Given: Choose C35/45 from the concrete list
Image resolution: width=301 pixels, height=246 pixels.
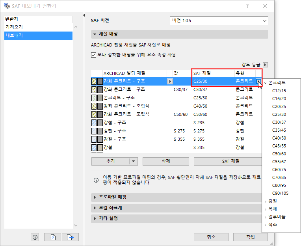Looking at the screenshot, I should pos(279,130).
